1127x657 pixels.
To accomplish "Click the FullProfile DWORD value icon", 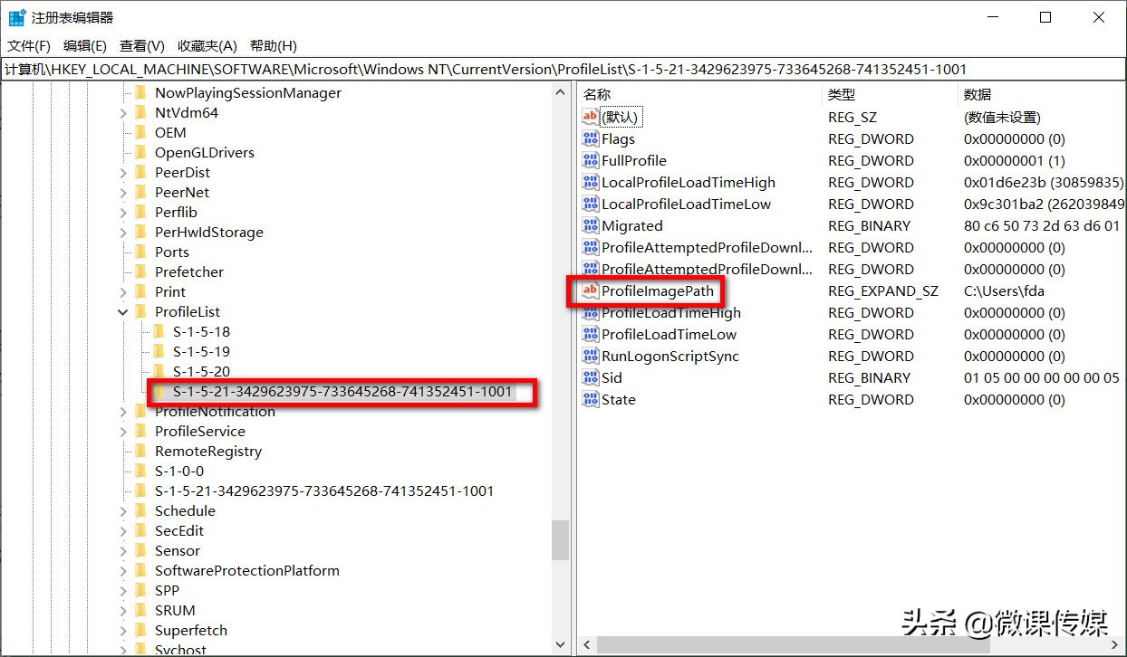I will click(591, 160).
